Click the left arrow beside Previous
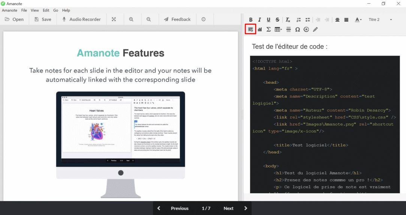Image resolution: width=406 pixels, height=215 pixels. 159,208
